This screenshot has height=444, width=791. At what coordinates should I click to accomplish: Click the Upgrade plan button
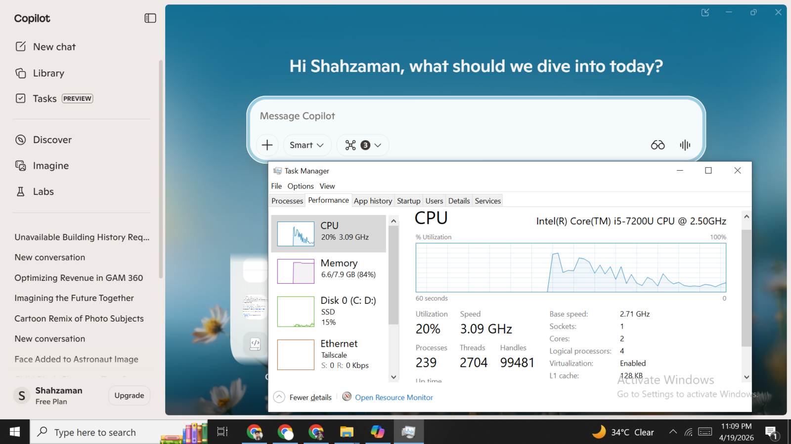pos(129,396)
